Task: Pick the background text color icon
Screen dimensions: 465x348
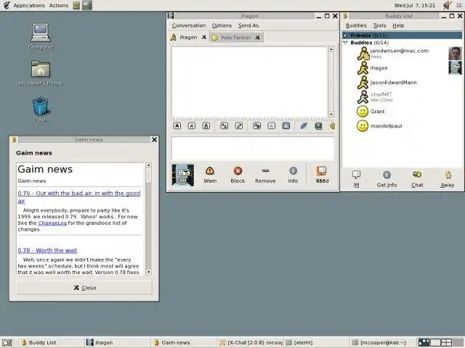Action: 286,126
